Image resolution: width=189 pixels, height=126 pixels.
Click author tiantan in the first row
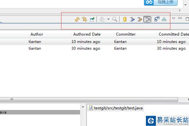[35, 42]
